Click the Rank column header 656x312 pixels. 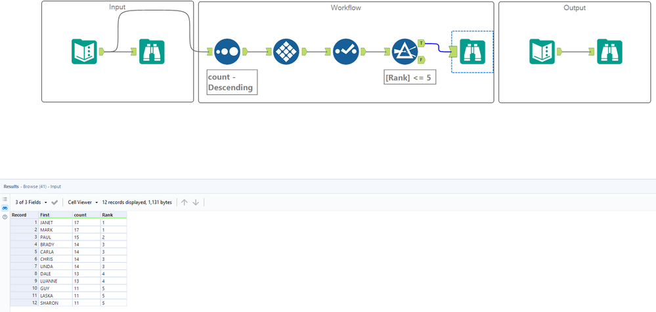click(x=114, y=215)
